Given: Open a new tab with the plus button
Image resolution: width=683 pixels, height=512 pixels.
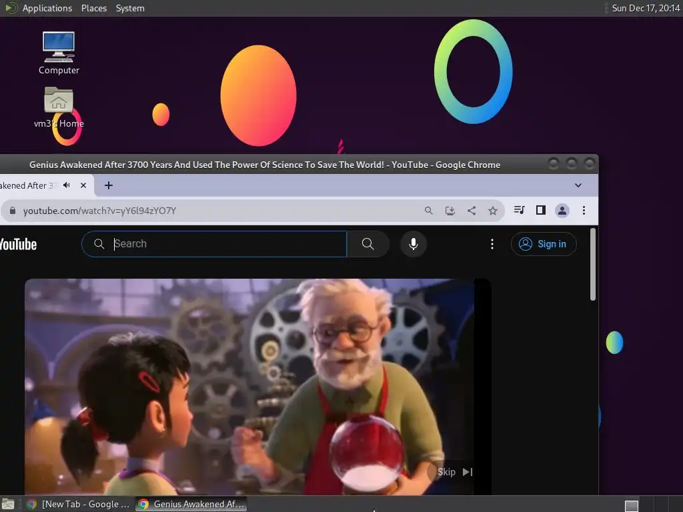Looking at the screenshot, I should 109,185.
